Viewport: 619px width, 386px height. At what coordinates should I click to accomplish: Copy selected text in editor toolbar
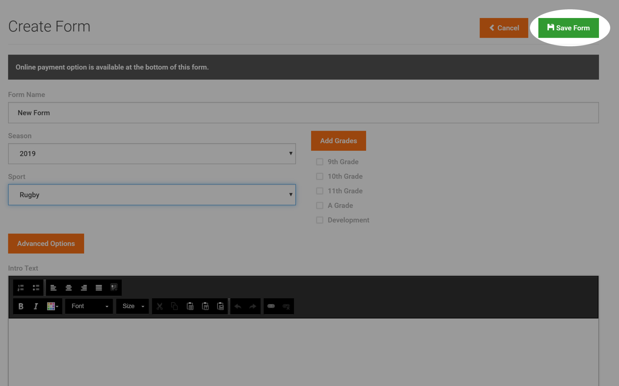coord(175,306)
